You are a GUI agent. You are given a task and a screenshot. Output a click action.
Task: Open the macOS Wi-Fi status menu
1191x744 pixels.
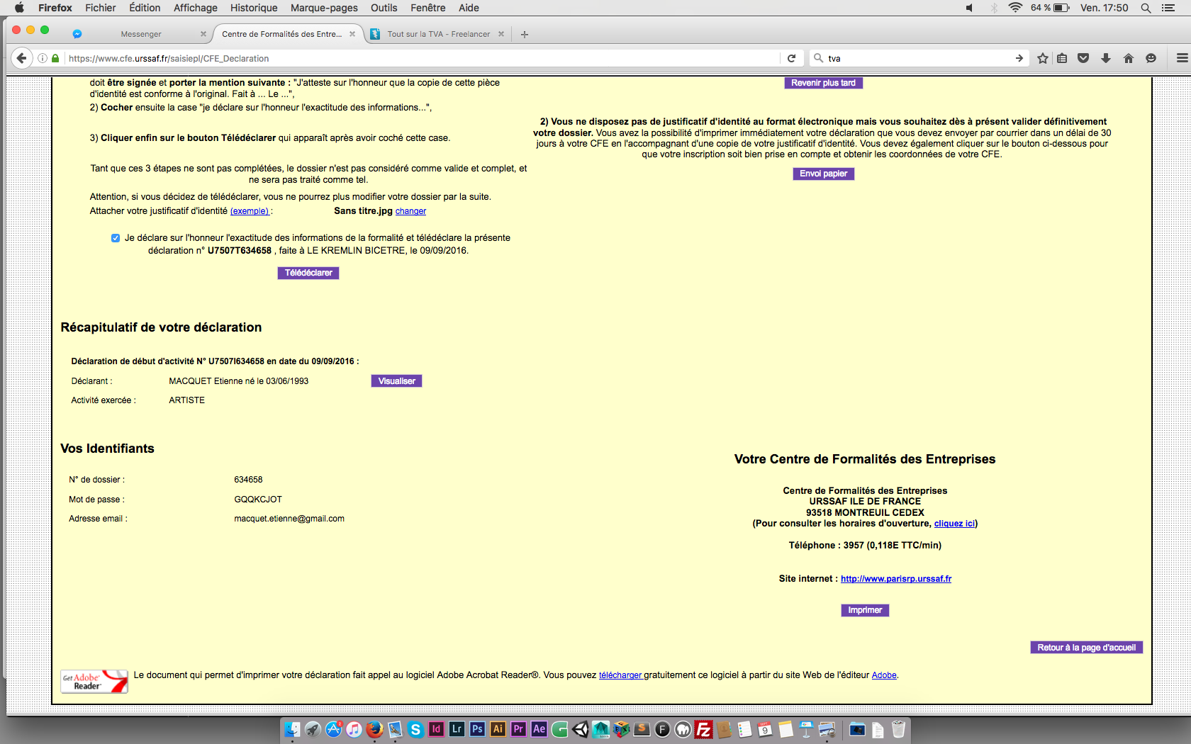pos(1015,8)
